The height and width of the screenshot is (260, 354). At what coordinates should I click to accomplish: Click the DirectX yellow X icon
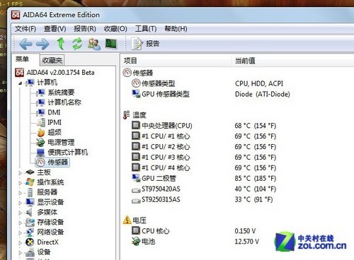tap(30, 242)
